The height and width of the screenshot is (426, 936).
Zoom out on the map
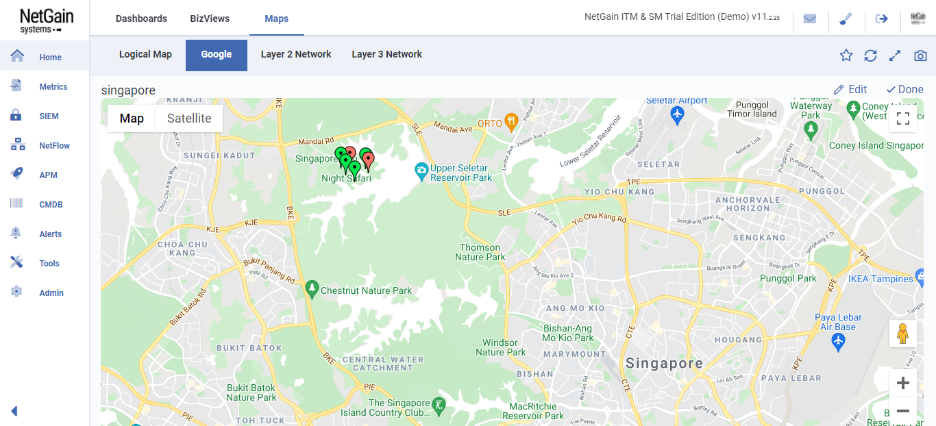[903, 411]
